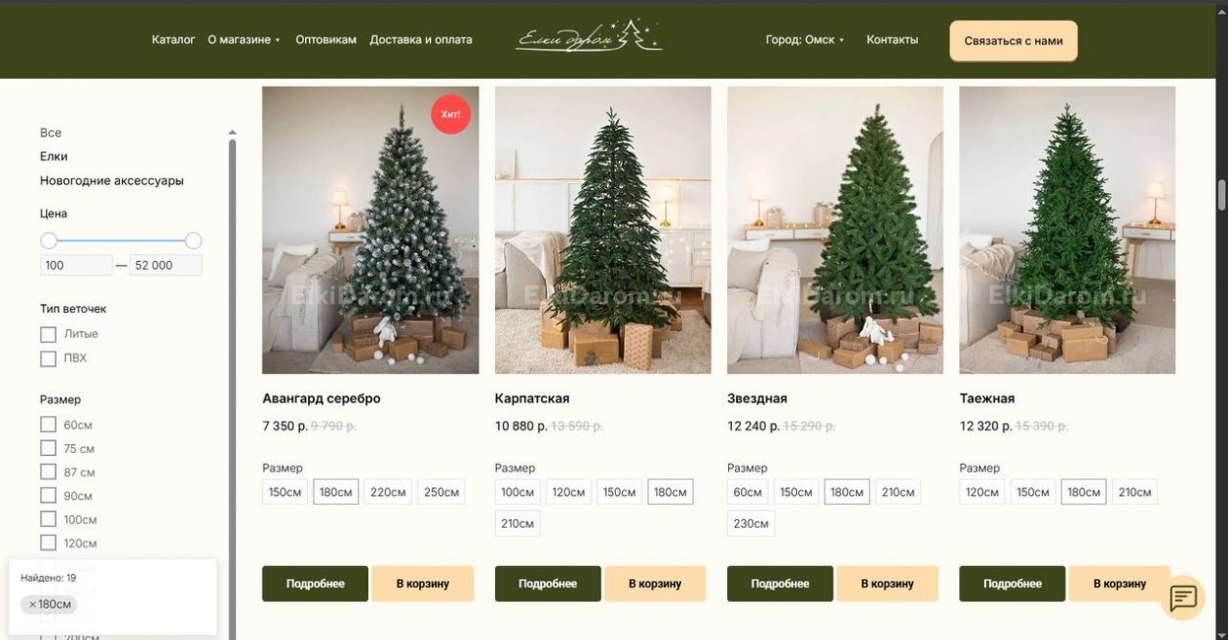Viewport: 1228px width, 640px height.
Task: Tick the ПВХ checkbox
Action: click(x=48, y=358)
